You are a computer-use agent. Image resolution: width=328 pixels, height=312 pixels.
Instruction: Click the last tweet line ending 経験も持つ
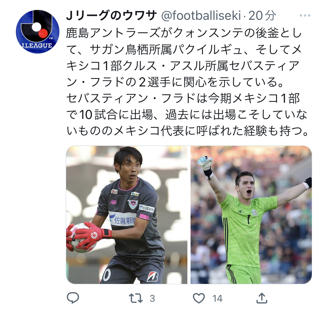tap(188, 131)
